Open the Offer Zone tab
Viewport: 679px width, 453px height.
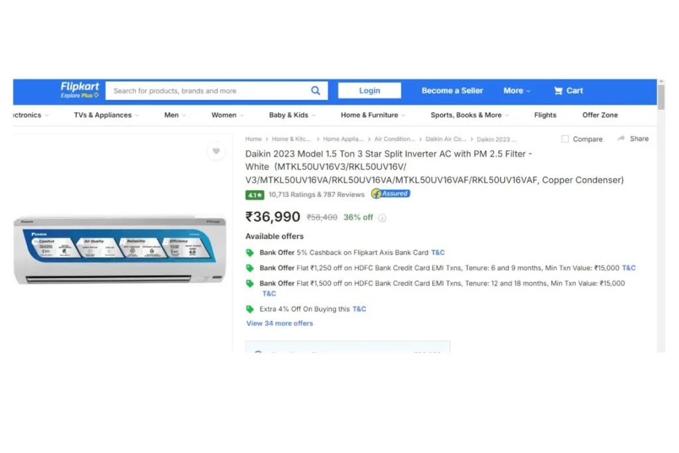tap(600, 115)
